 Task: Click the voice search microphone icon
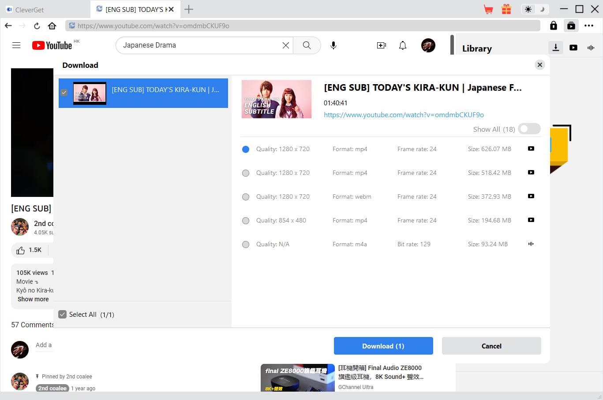tap(333, 45)
